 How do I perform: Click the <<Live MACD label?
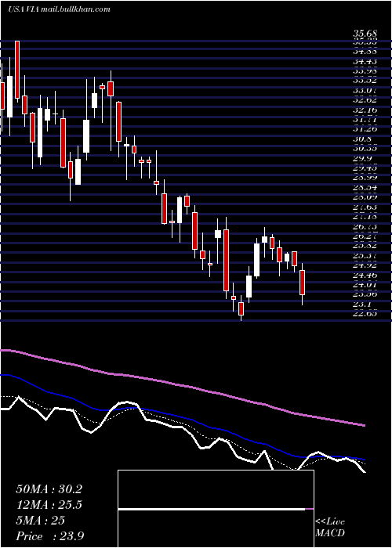pyautogui.click(x=330, y=528)
